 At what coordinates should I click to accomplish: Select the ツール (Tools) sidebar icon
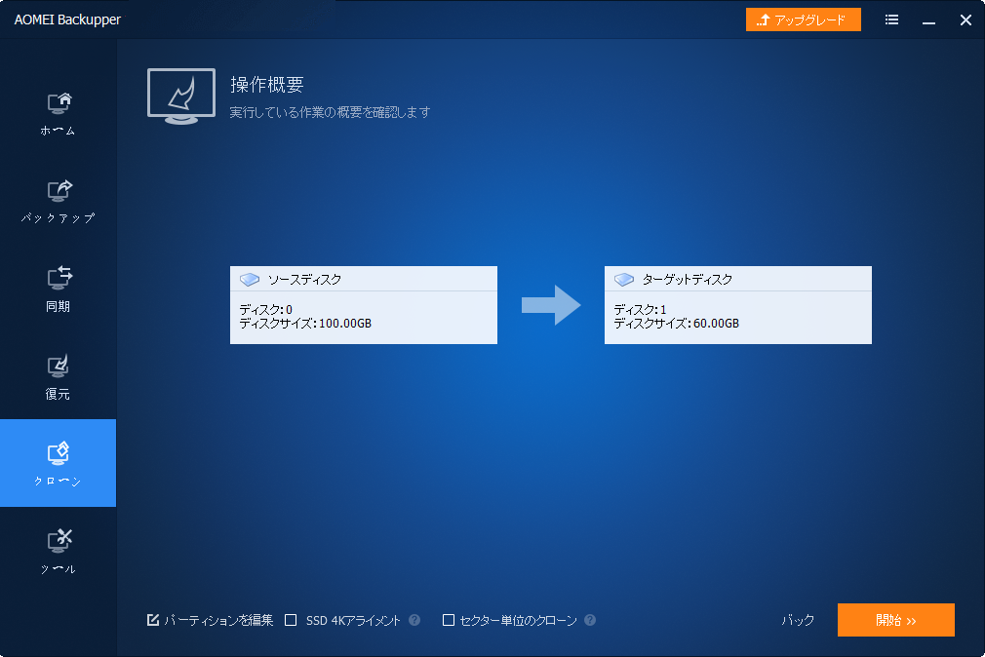click(58, 546)
